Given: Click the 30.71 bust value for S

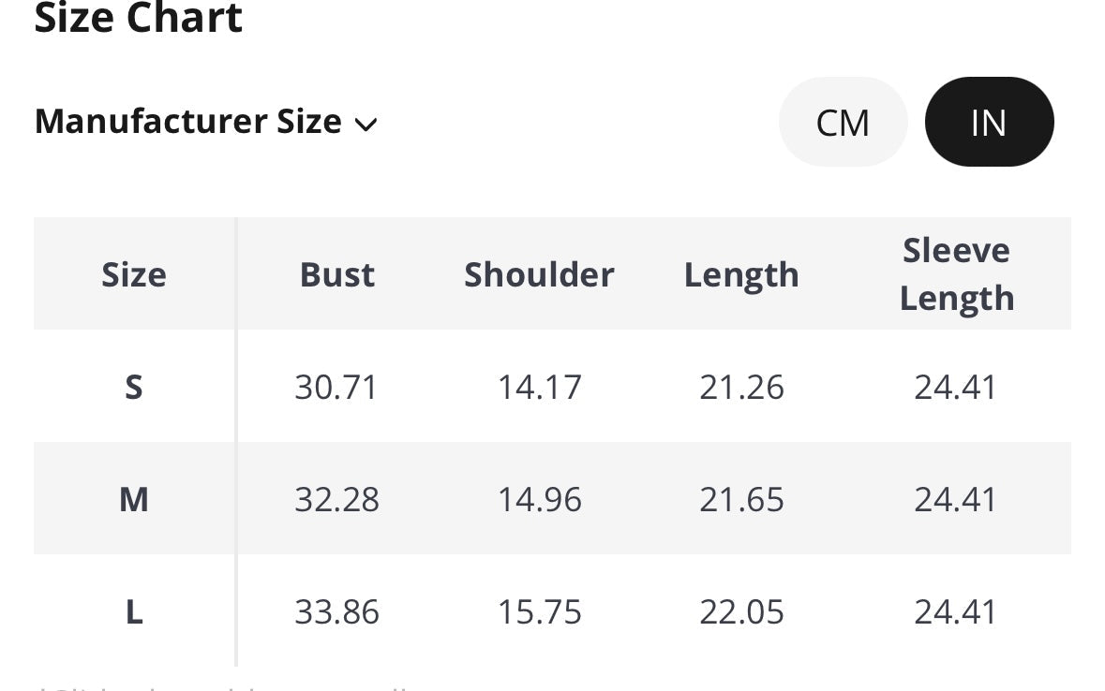Looking at the screenshot, I should 336,387.
